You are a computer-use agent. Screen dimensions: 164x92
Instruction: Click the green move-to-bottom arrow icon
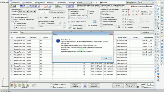(28, 85)
